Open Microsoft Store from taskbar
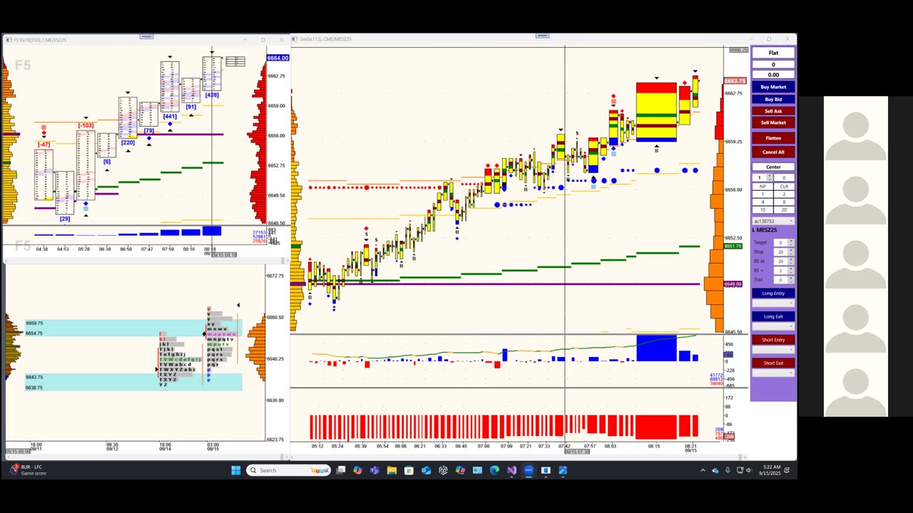This screenshot has width=913, height=513. coord(409,470)
